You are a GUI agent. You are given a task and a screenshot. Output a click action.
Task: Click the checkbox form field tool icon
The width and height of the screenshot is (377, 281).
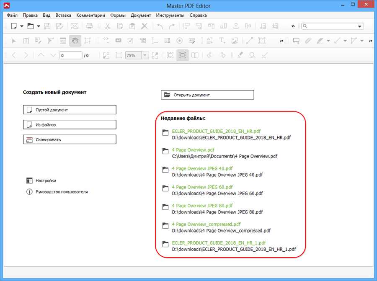pyautogui.click(x=130, y=41)
